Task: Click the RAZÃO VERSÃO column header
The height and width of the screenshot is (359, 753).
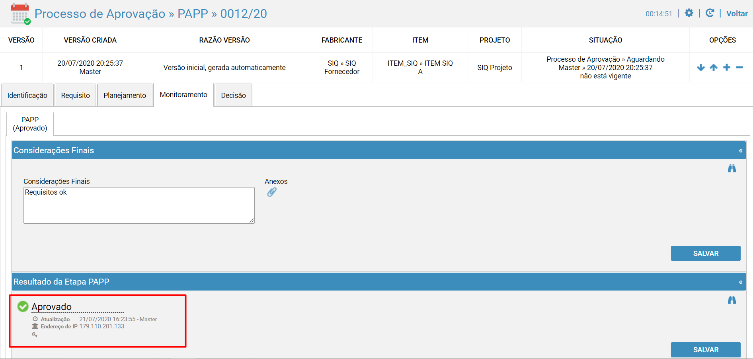Action: click(224, 40)
